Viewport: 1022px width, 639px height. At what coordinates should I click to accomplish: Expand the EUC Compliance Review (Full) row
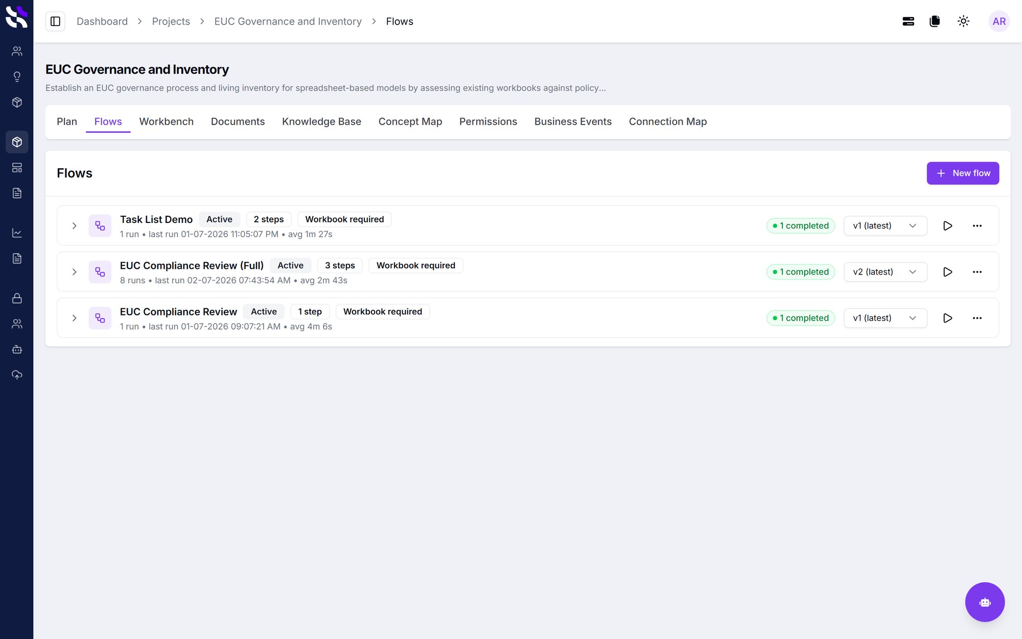tap(74, 272)
